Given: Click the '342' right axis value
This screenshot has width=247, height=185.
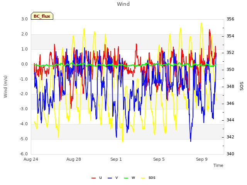Looking at the screenshot, I should click(230, 137).
